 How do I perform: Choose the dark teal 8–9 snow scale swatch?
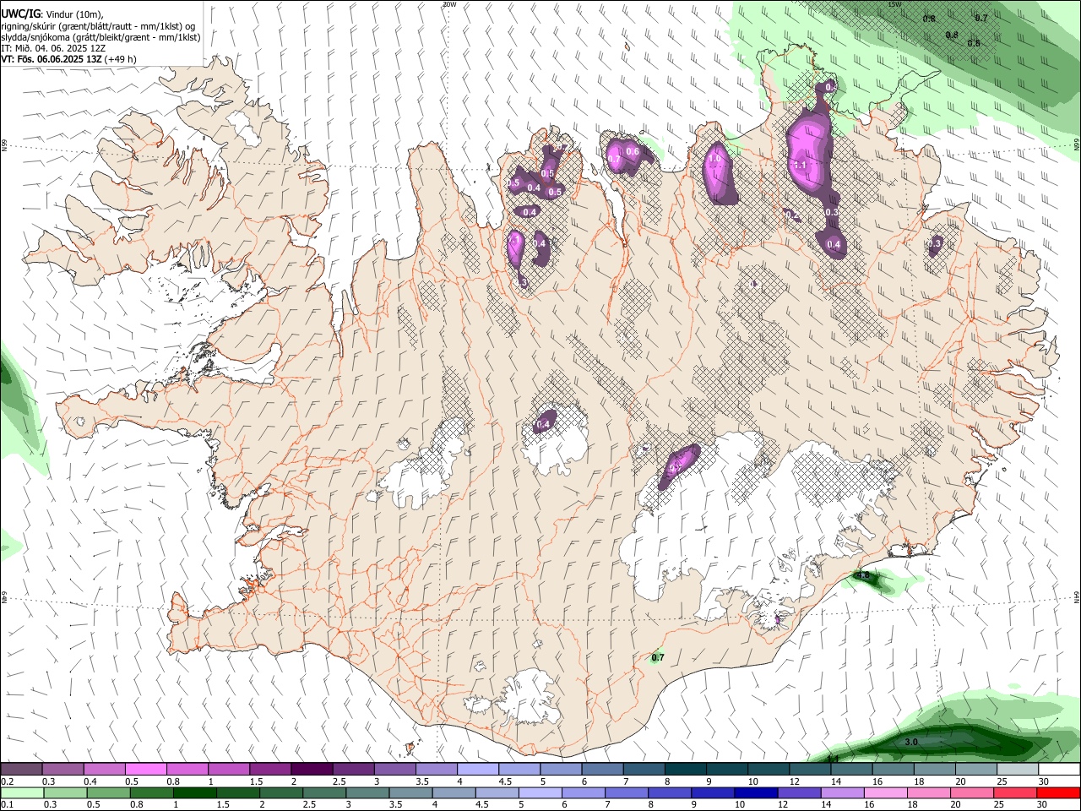click(x=684, y=770)
